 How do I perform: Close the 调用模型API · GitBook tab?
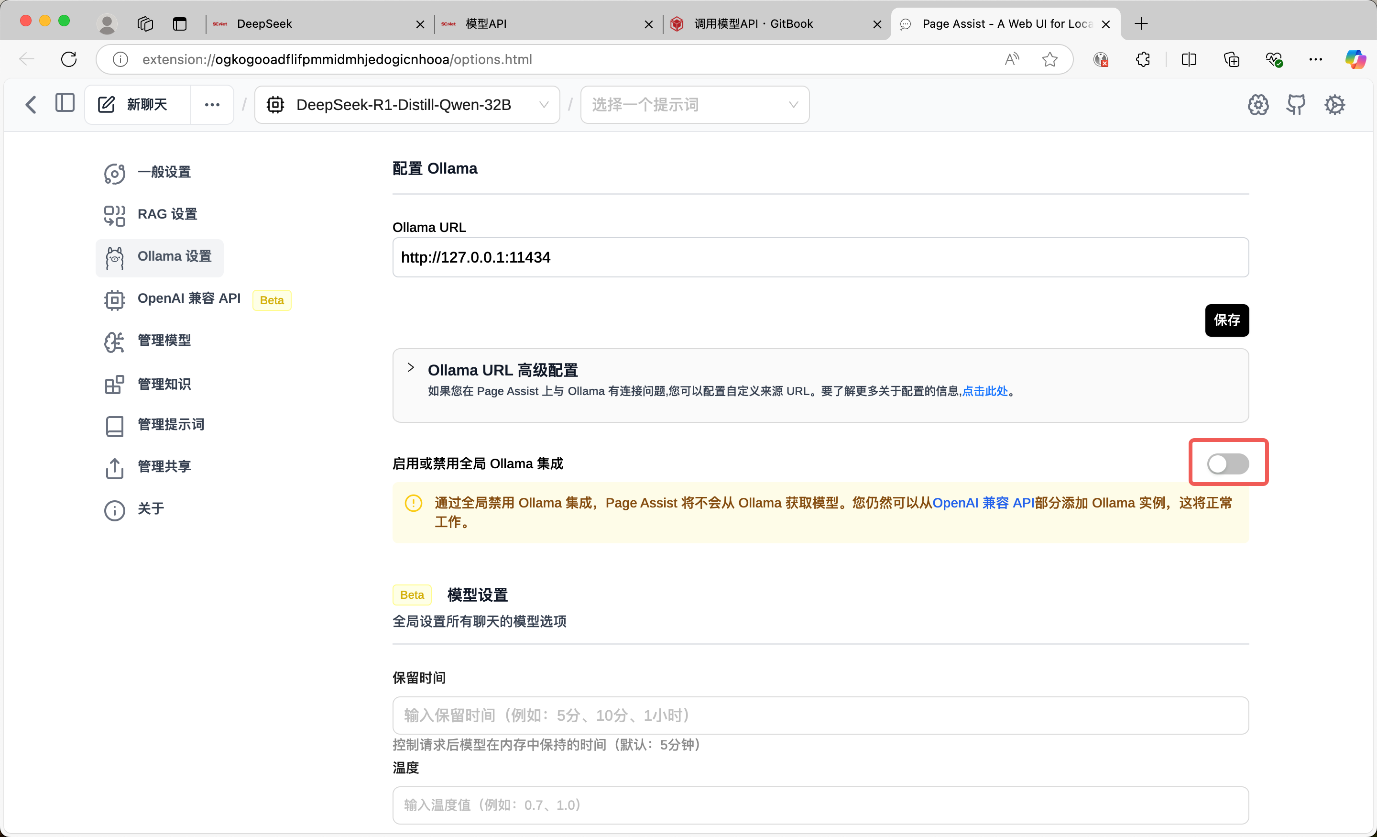(x=877, y=24)
